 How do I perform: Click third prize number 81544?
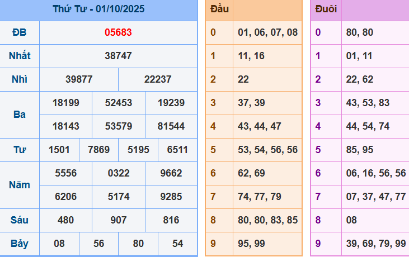pos(171,126)
